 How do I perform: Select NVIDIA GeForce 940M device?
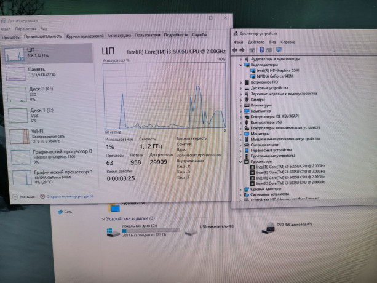[x=275, y=76]
